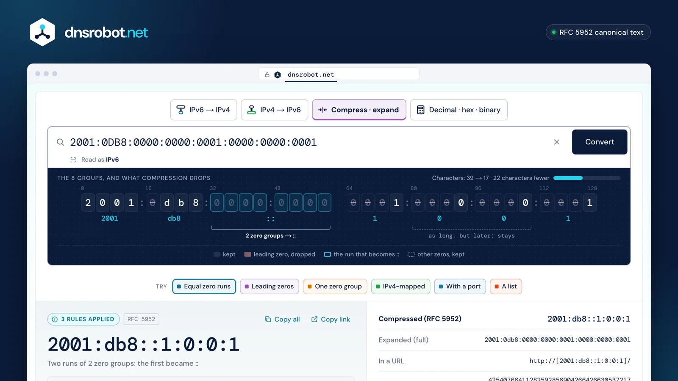Click the scan icon beside Read as IPv6
The image size is (678, 381).
pos(73,160)
